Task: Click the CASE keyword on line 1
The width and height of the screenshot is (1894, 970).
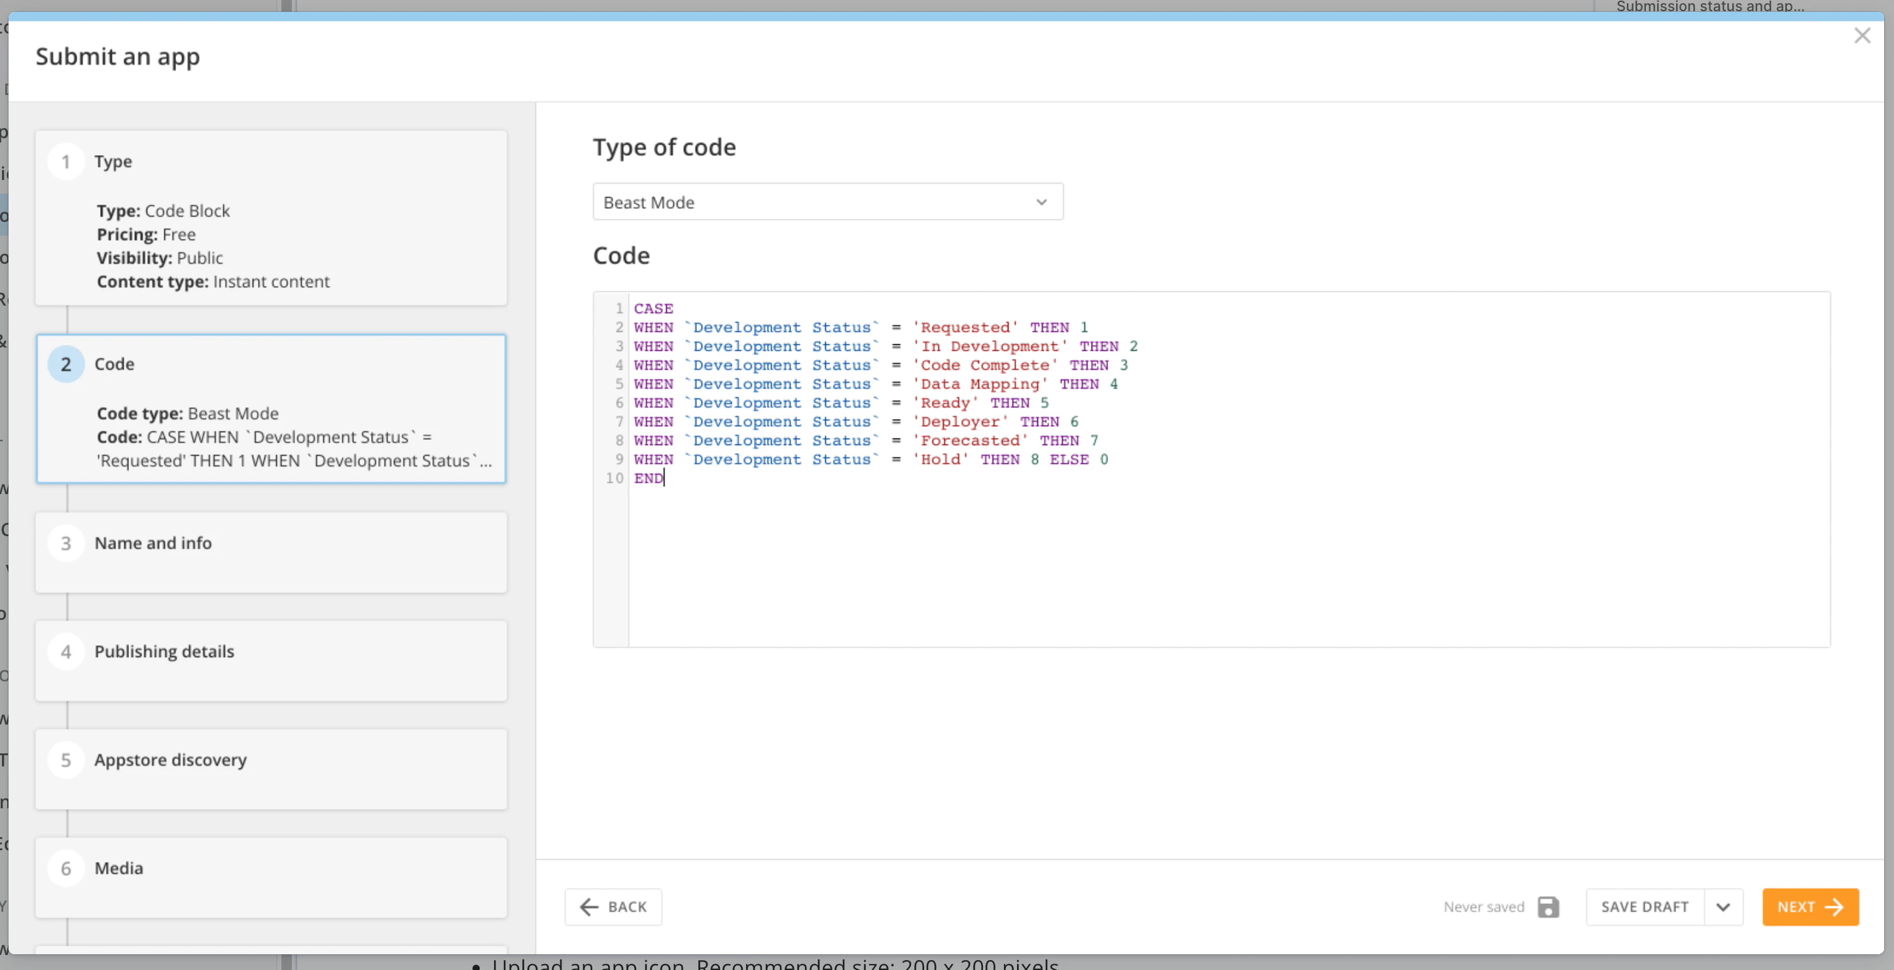Action: (x=654, y=309)
